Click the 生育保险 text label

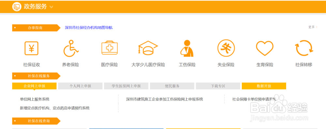pyautogui.click(x=265, y=64)
